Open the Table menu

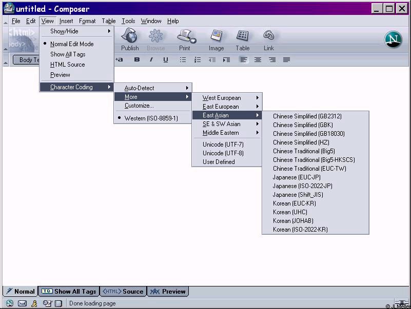pyautogui.click(x=108, y=21)
